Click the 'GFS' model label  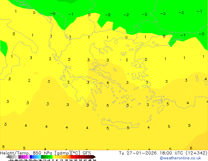[x=87, y=153]
